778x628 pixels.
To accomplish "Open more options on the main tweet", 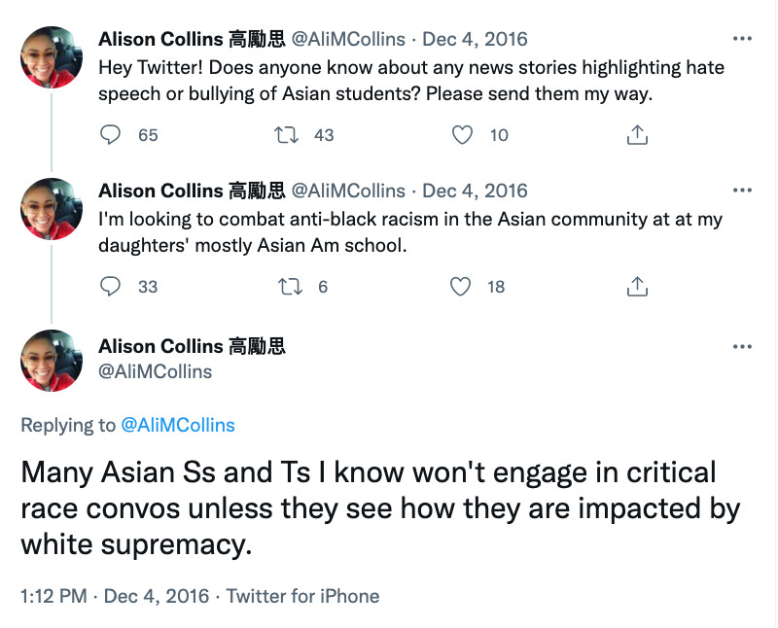I will point(742,346).
